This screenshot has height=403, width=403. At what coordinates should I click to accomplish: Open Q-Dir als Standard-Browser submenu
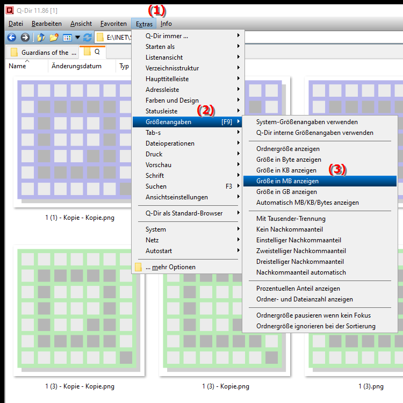pyautogui.click(x=188, y=213)
